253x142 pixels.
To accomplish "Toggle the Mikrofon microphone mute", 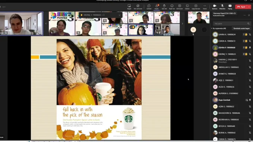I will point(222,7).
